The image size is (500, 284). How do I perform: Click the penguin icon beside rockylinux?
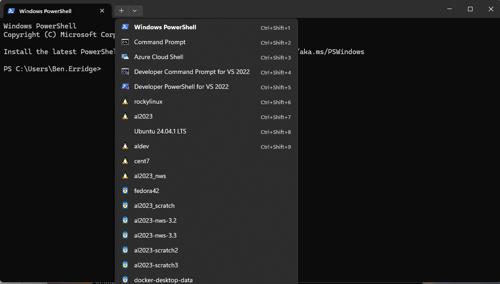(125, 101)
